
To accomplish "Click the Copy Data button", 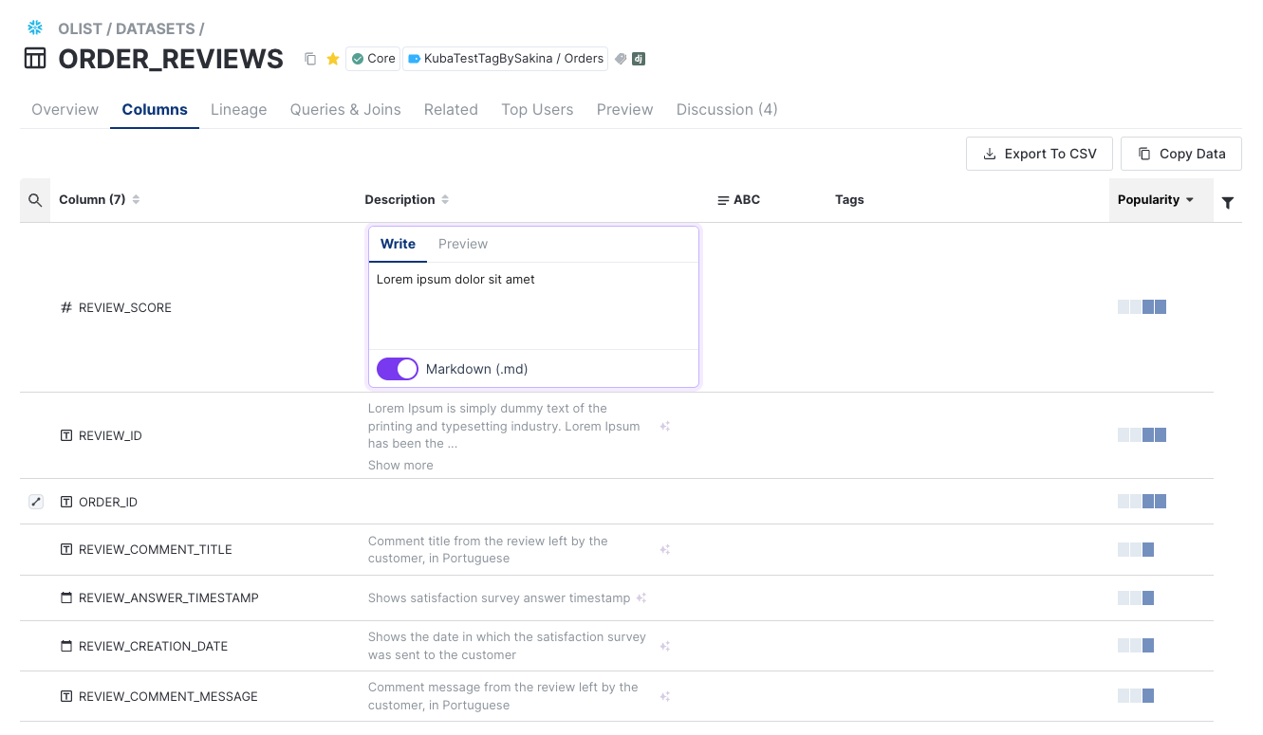I will [1180, 154].
